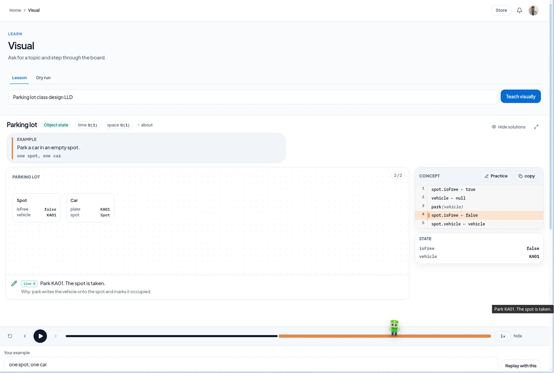Screen dimensions: 554x373
Task: Select the Spot object card
Action: [x=36, y=208]
